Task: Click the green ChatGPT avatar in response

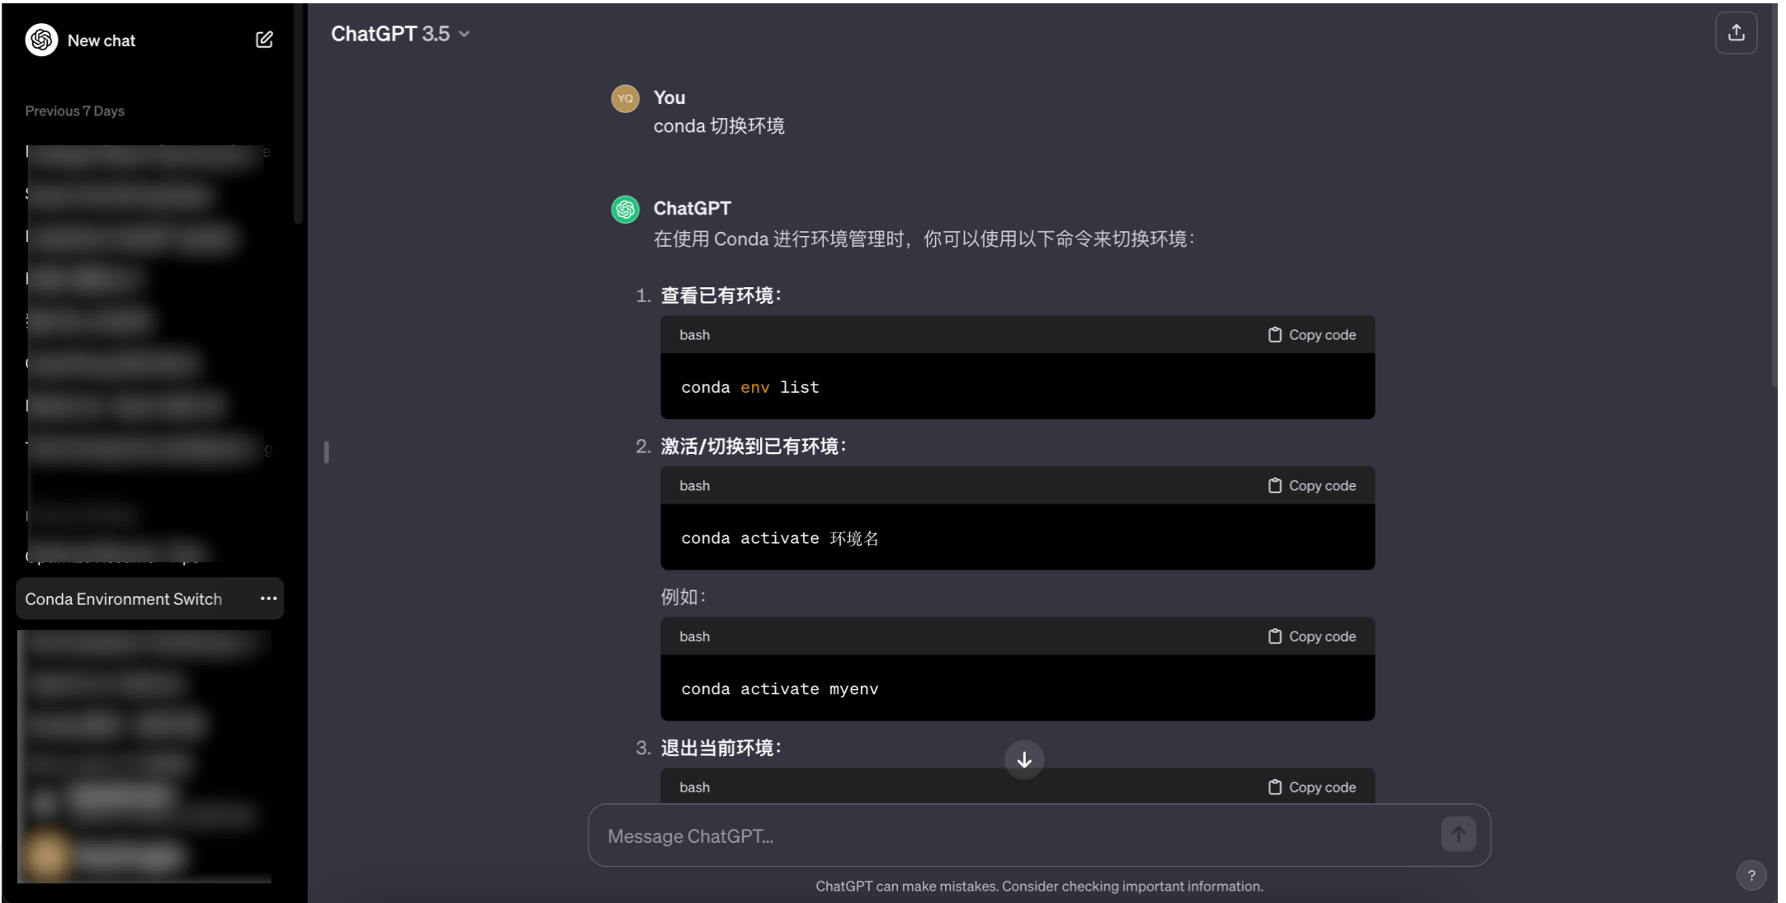Action: pos(625,209)
